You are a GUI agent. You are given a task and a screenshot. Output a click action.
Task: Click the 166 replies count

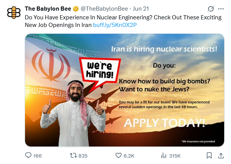pos(37,156)
